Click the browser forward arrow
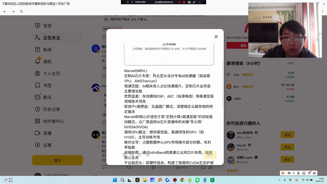The image size is (327, 184). tap(13, 11)
